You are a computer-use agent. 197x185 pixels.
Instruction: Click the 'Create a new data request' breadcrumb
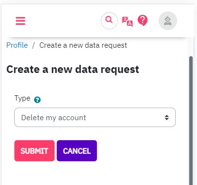(83, 45)
